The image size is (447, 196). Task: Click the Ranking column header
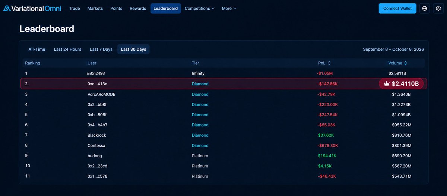pyautogui.click(x=33, y=63)
